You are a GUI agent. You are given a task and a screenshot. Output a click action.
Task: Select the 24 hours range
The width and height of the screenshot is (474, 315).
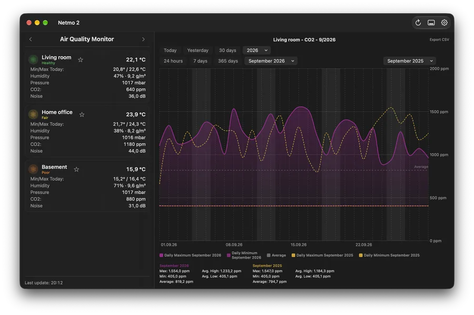pos(173,61)
